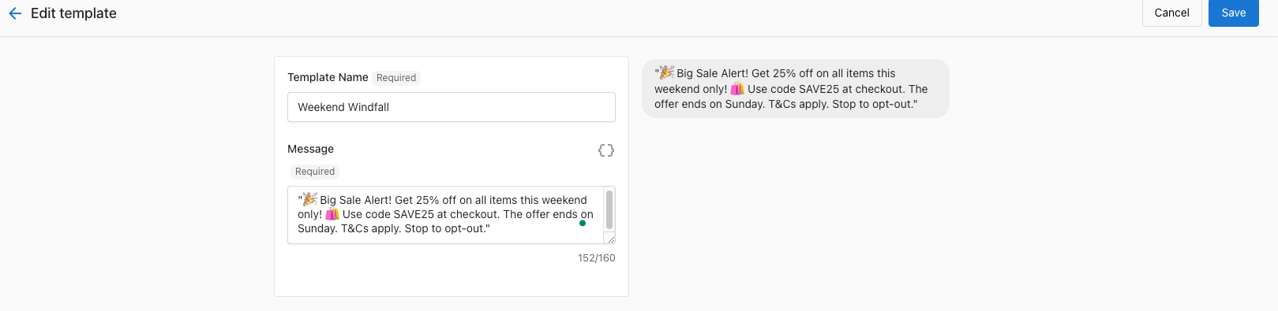Click the textarea resize handle corner

[x=609, y=238]
